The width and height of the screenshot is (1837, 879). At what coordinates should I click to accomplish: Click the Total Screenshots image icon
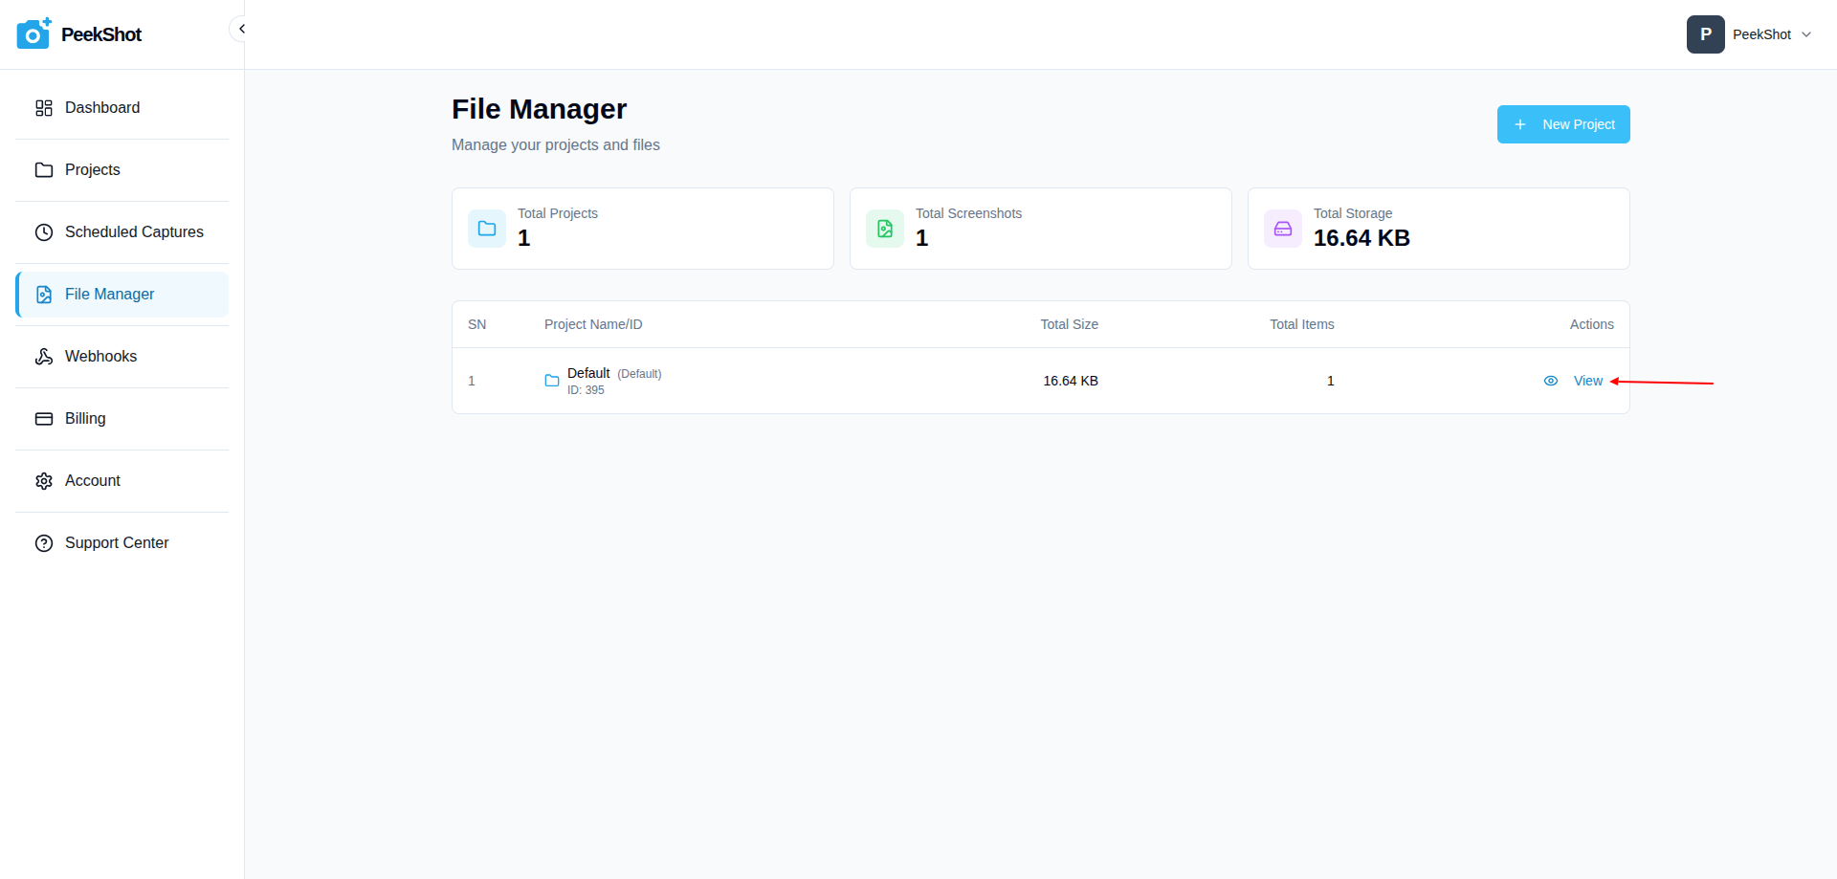(x=885, y=229)
